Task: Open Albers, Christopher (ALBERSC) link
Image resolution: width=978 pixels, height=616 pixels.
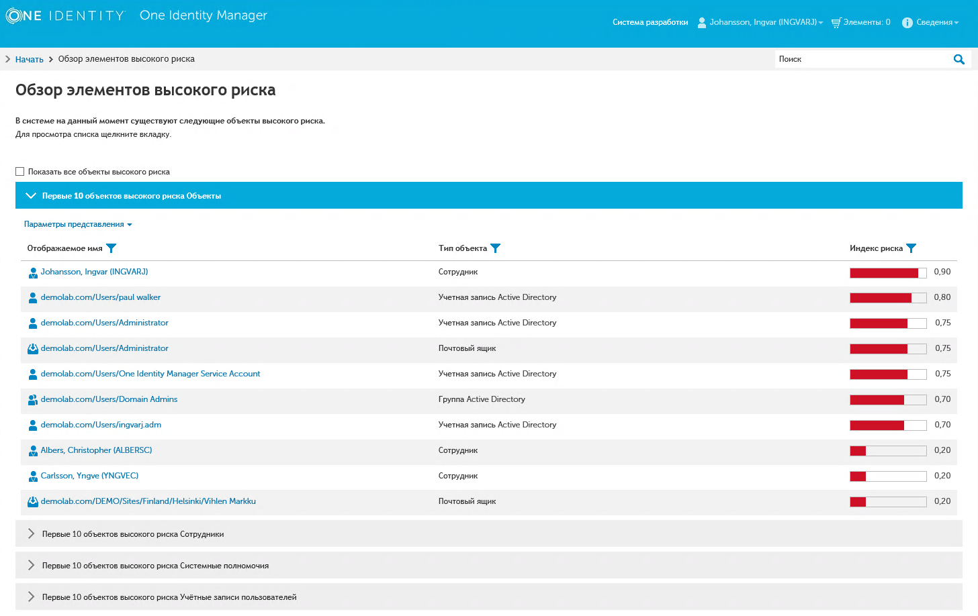Action: click(96, 450)
